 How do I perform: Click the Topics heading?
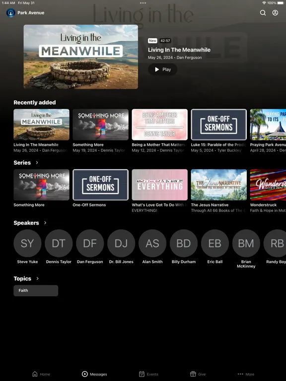tap(22, 278)
